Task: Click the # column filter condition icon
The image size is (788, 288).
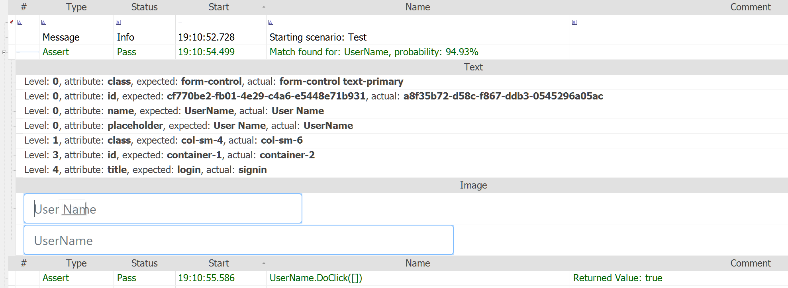Action: tap(20, 23)
